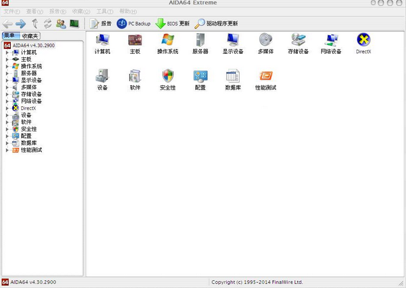The width and height of the screenshot is (406, 288).
Task: Expand the DirectX tree node arrow
Action: [x=7, y=108]
